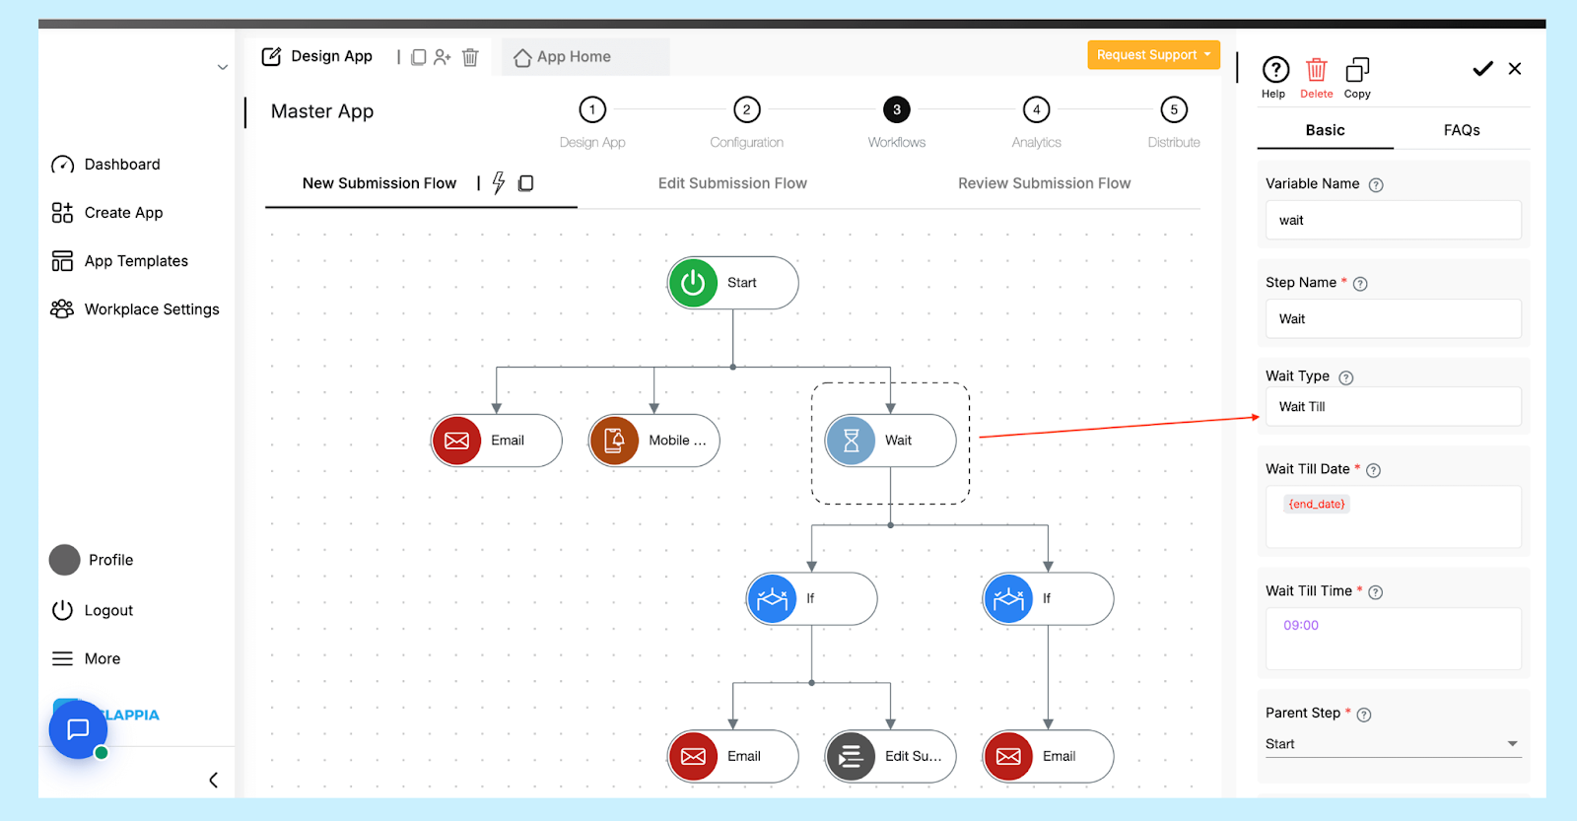Select the New Submission Flow tab
The image size is (1577, 821).
[x=379, y=183]
